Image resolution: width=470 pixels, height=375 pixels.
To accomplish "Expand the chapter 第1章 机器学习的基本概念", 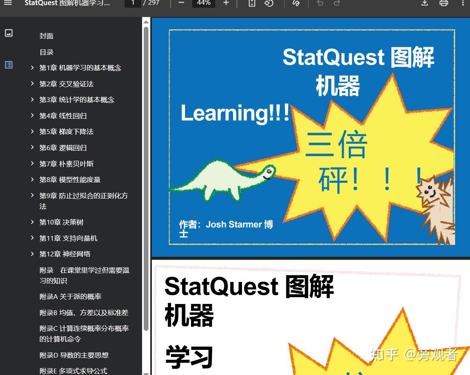I will [x=33, y=68].
